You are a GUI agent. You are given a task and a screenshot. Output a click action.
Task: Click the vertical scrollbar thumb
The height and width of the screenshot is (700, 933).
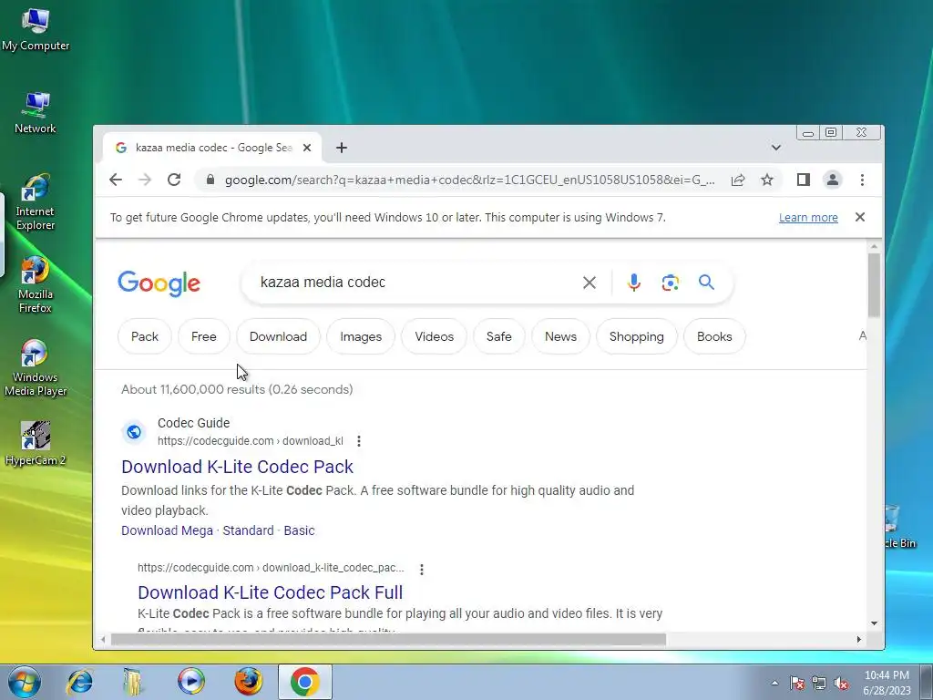(874, 284)
